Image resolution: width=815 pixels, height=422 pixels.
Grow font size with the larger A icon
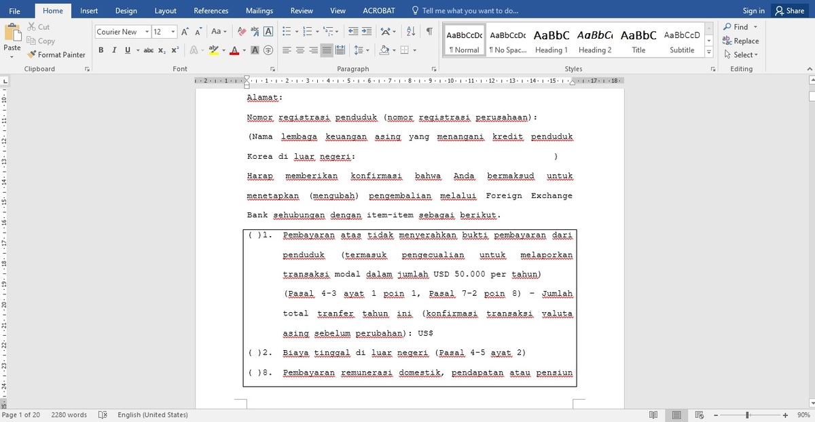(x=185, y=32)
